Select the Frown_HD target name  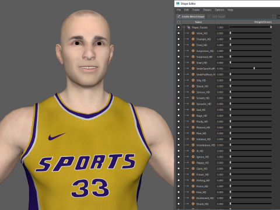(x=202, y=174)
